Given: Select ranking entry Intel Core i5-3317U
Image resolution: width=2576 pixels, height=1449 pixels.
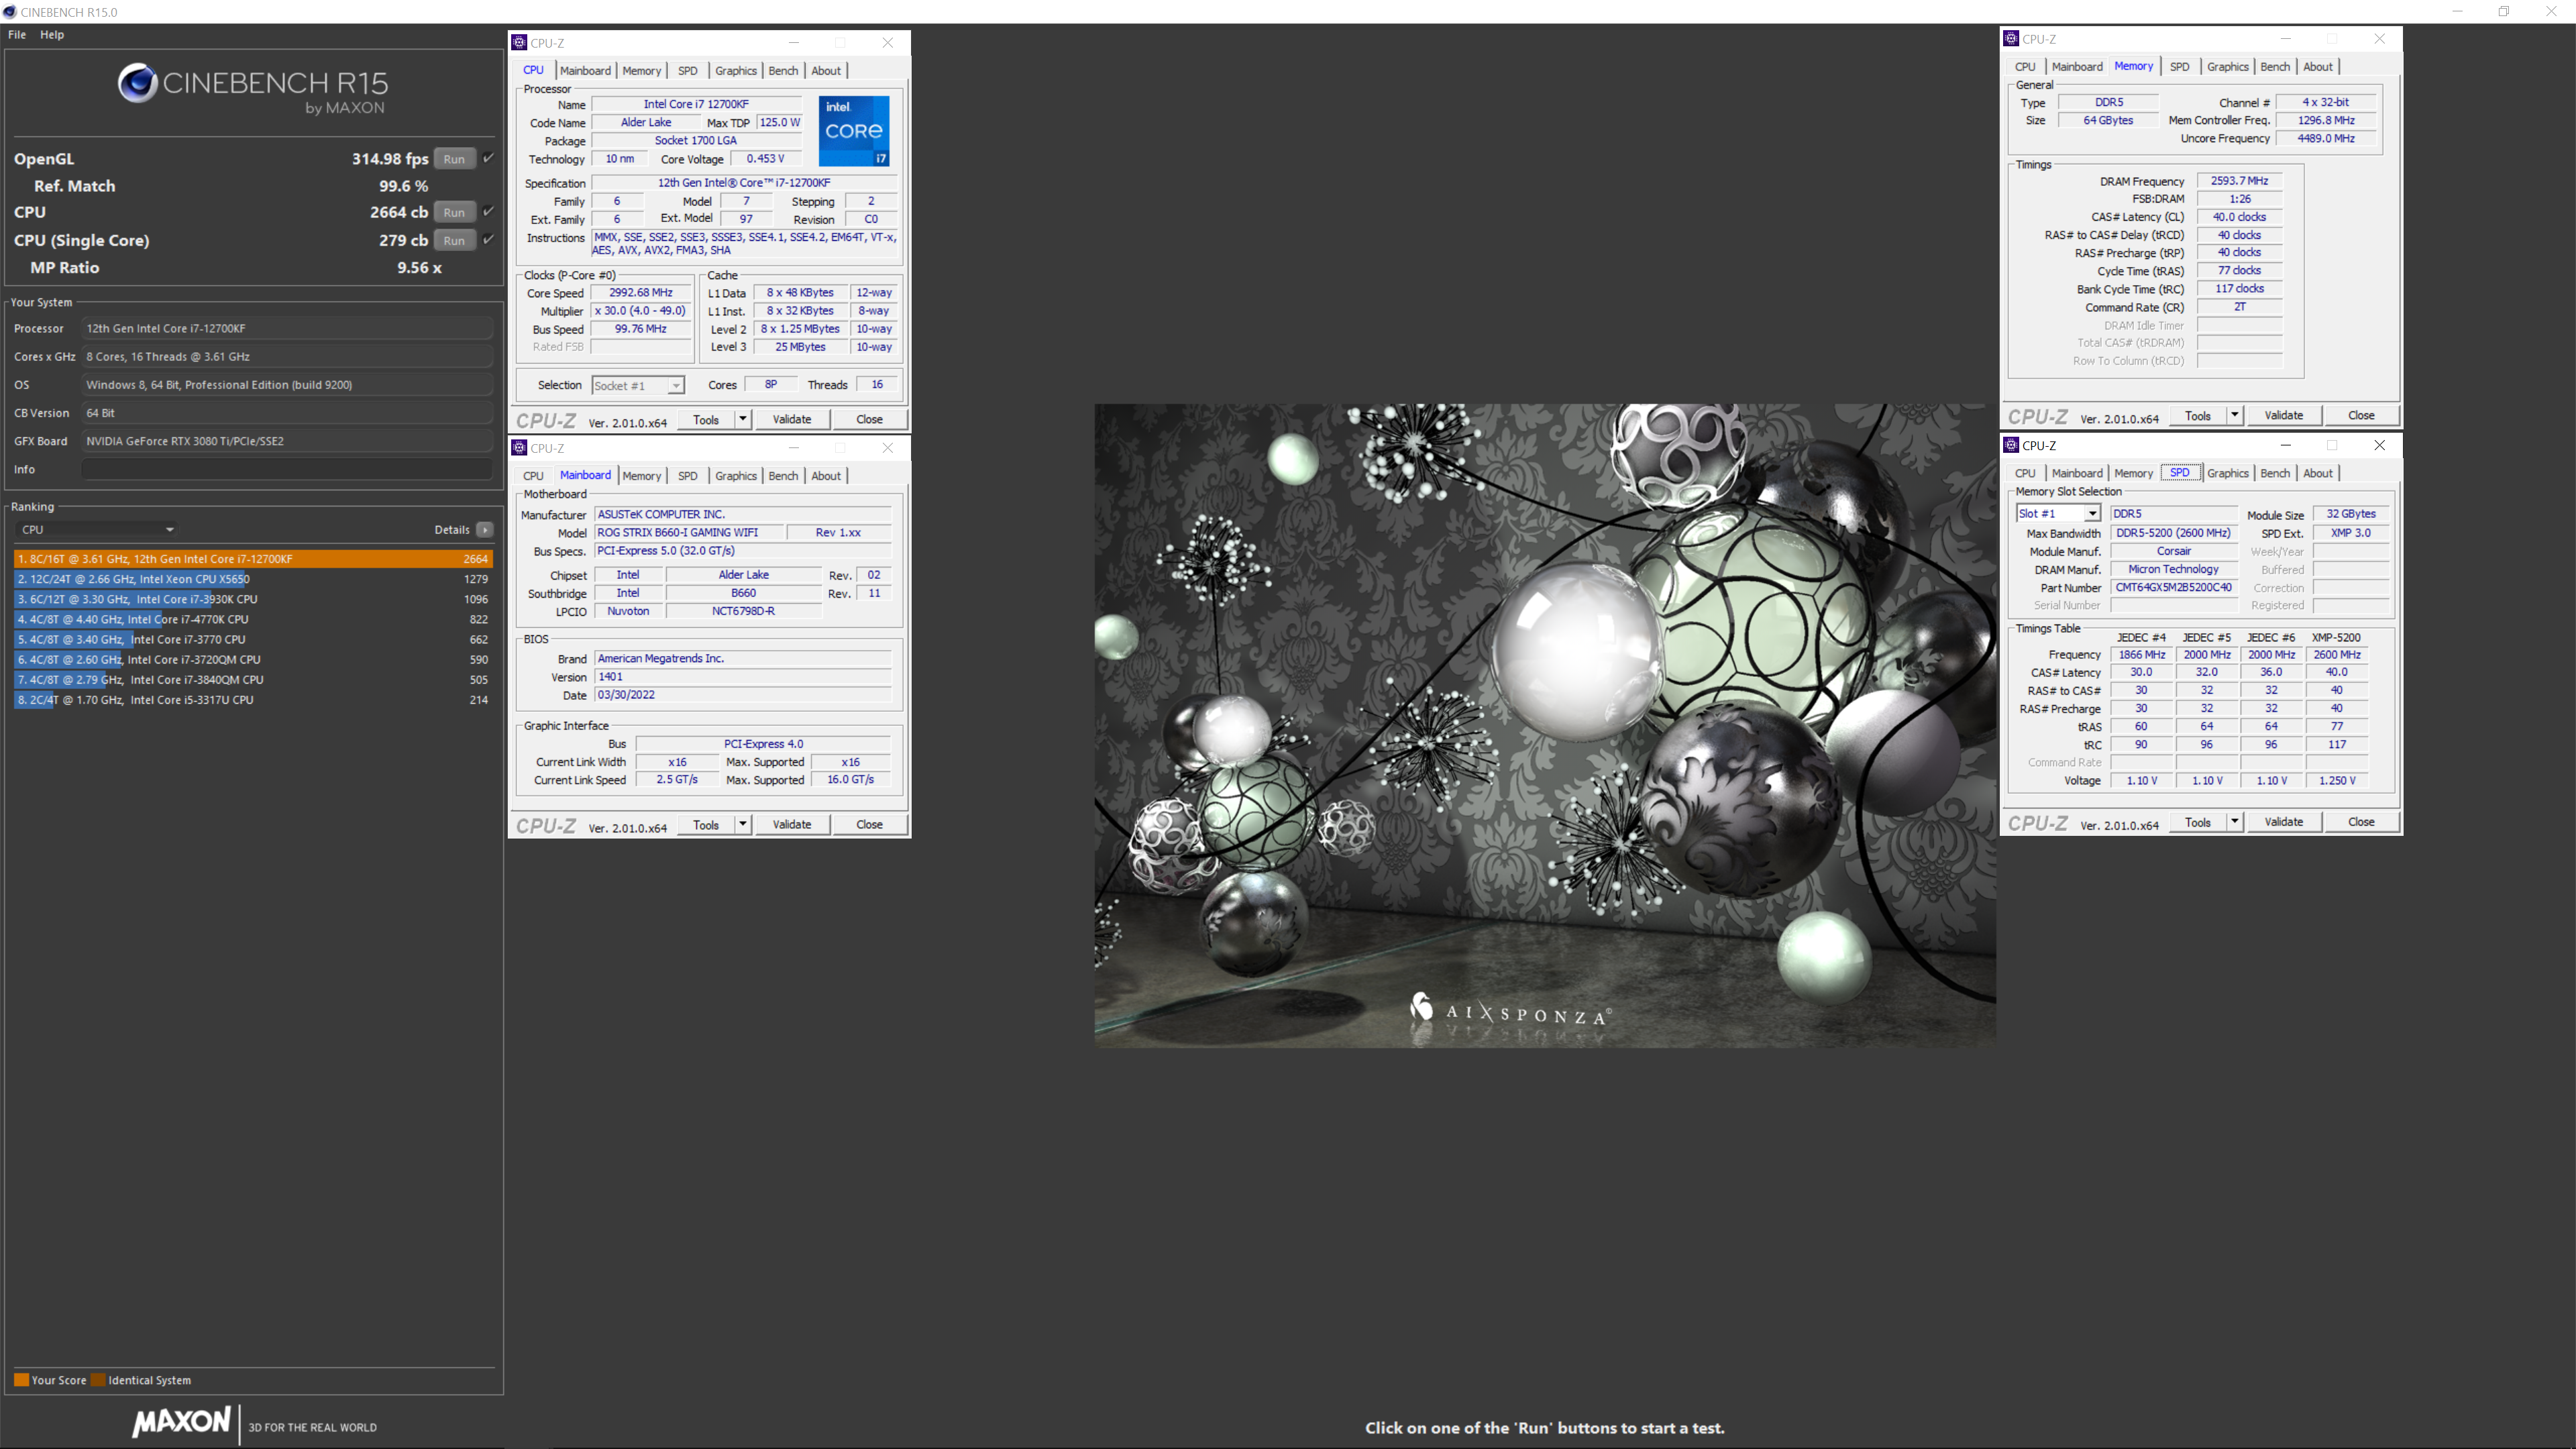Looking at the screenshot, I should tap(253, 700).
